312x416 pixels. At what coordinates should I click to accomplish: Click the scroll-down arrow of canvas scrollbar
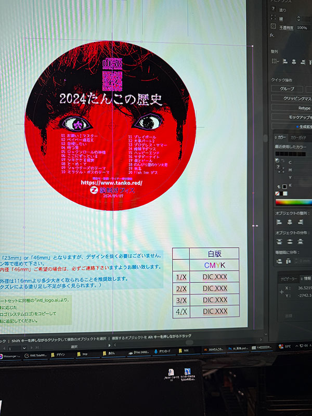click(x=266, y=334)
